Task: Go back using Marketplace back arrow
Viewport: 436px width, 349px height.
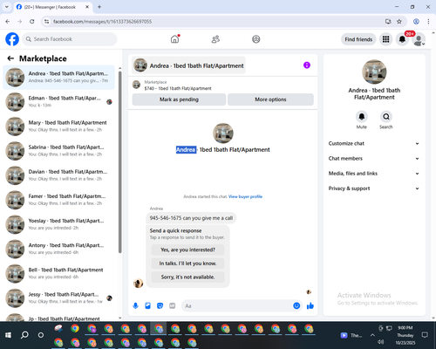Action: pyautogui.click(x=10, y=58)
